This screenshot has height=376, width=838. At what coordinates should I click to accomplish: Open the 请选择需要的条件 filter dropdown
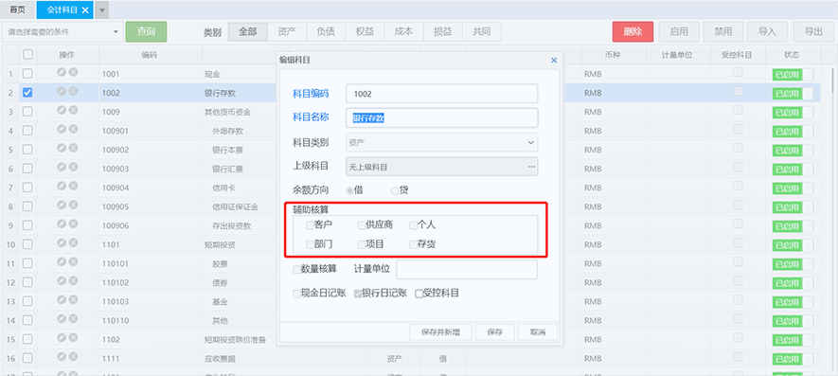pyautogui.click(x=62, y=32)
